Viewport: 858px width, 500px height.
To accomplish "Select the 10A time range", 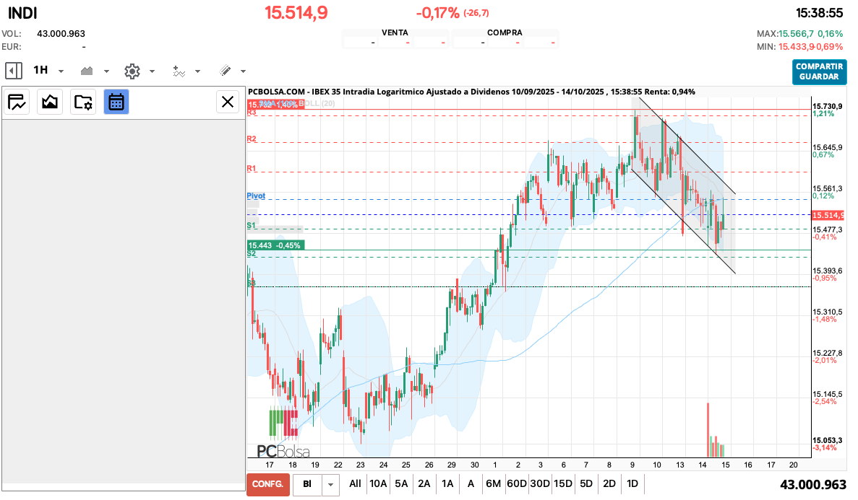I will [378, 483].
